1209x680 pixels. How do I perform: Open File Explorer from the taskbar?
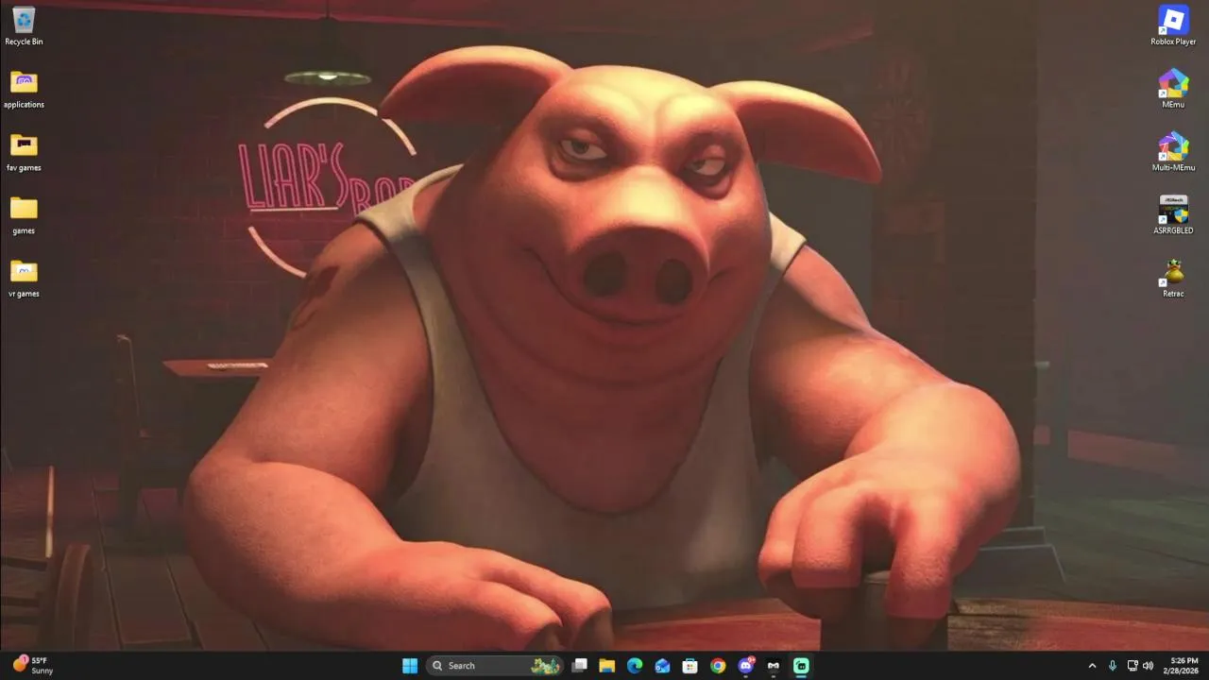[607, 666]
